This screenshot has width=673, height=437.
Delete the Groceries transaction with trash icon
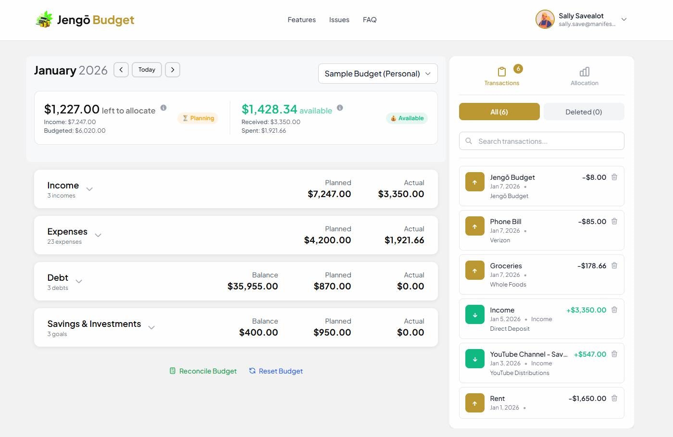(x=614, y=265)
